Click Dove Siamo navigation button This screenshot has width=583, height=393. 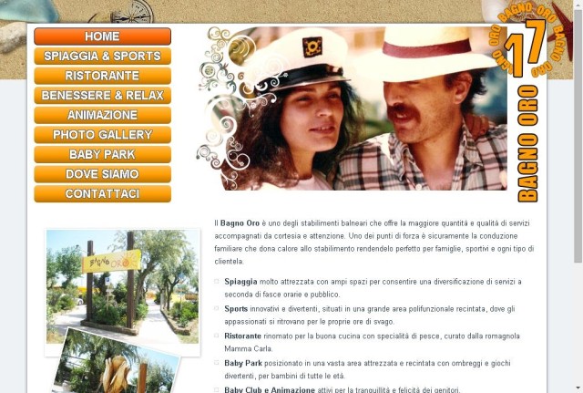coord(102,174)
